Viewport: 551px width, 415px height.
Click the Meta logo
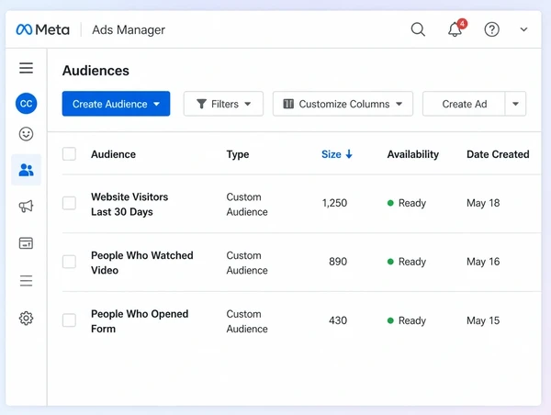[x=42, y=30]
